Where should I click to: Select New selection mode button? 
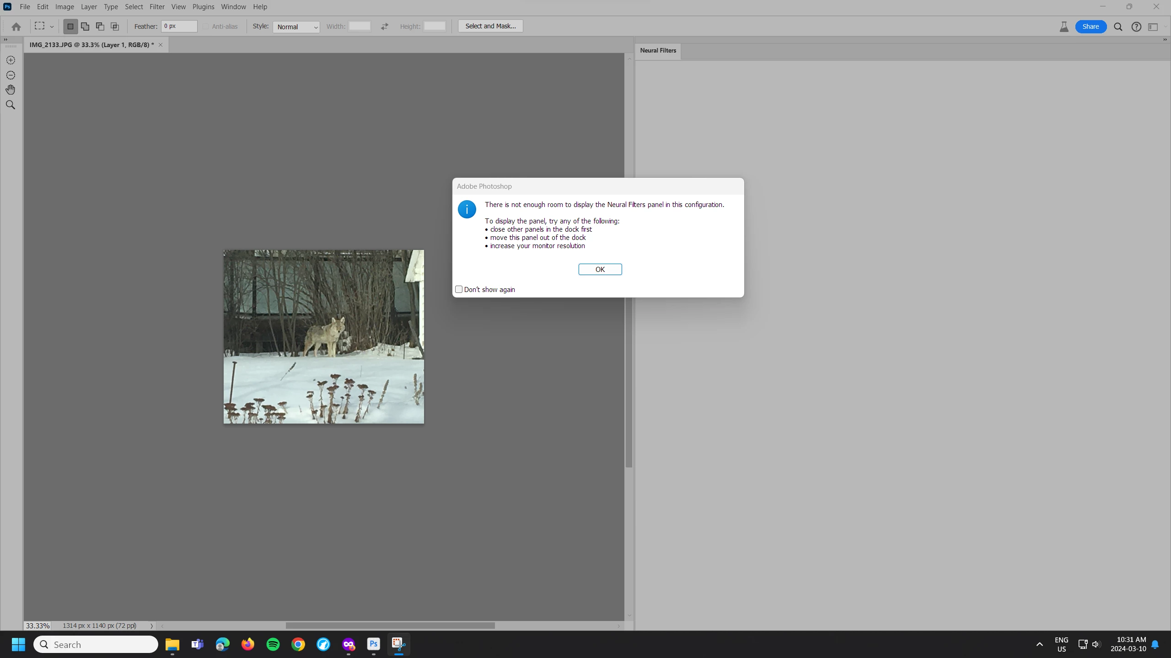pyautogui.click(x=70, y=27)
